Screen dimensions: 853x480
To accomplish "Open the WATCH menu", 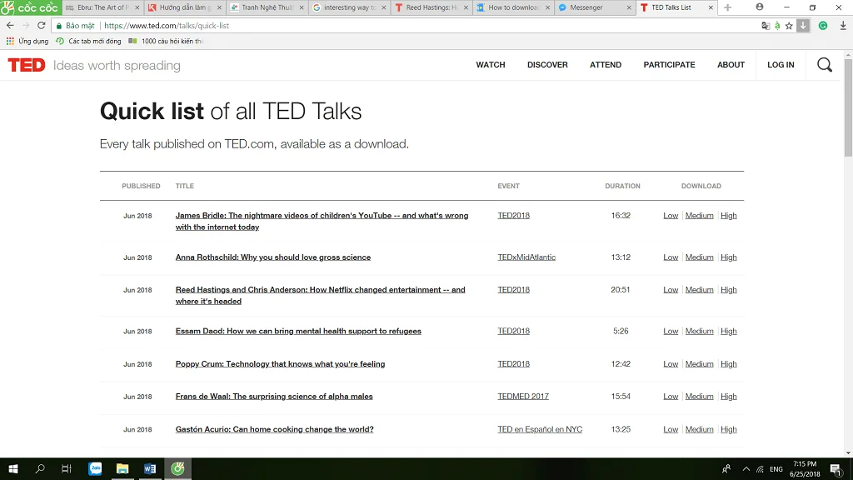I will (x=491, y=65).
